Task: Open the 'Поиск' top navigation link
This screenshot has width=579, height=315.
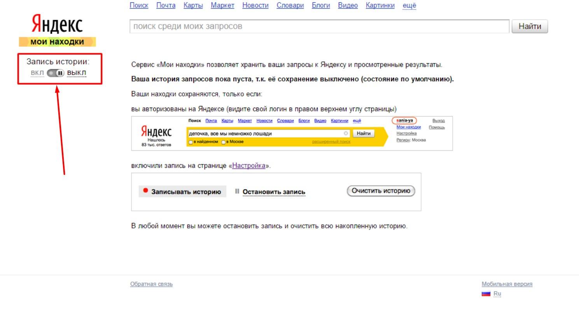Action: tap(139, 5)
